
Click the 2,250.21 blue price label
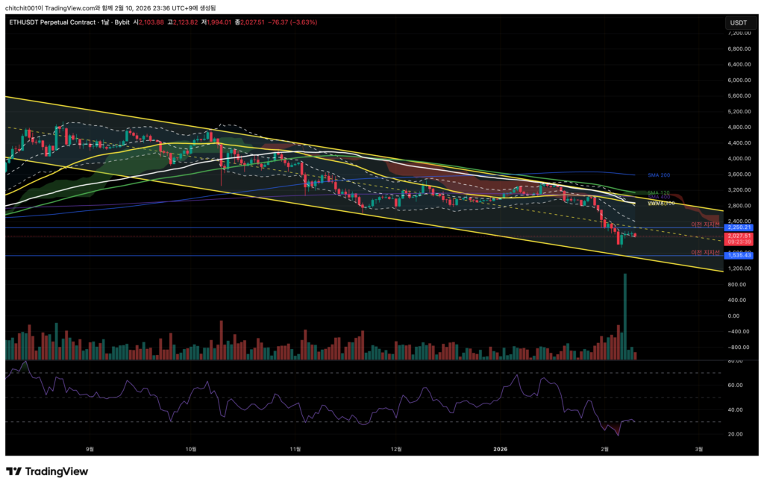tap(738, 227)
